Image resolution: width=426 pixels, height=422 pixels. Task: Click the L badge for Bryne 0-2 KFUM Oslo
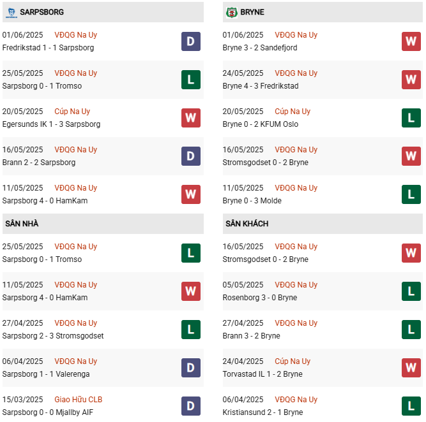pyautogui.click(x=411, y=118)
